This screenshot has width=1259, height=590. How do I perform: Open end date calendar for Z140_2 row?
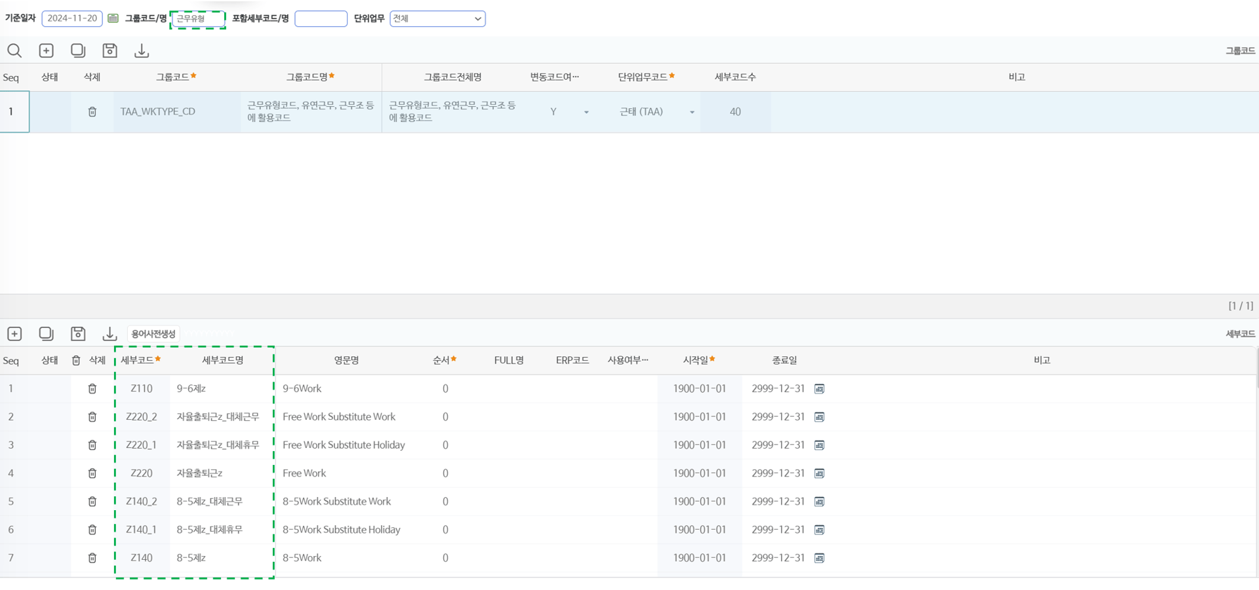[x=819, y=502]
